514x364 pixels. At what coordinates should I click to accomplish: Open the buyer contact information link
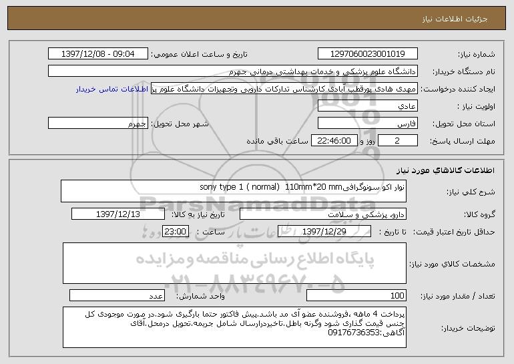(x=112, y=89)
